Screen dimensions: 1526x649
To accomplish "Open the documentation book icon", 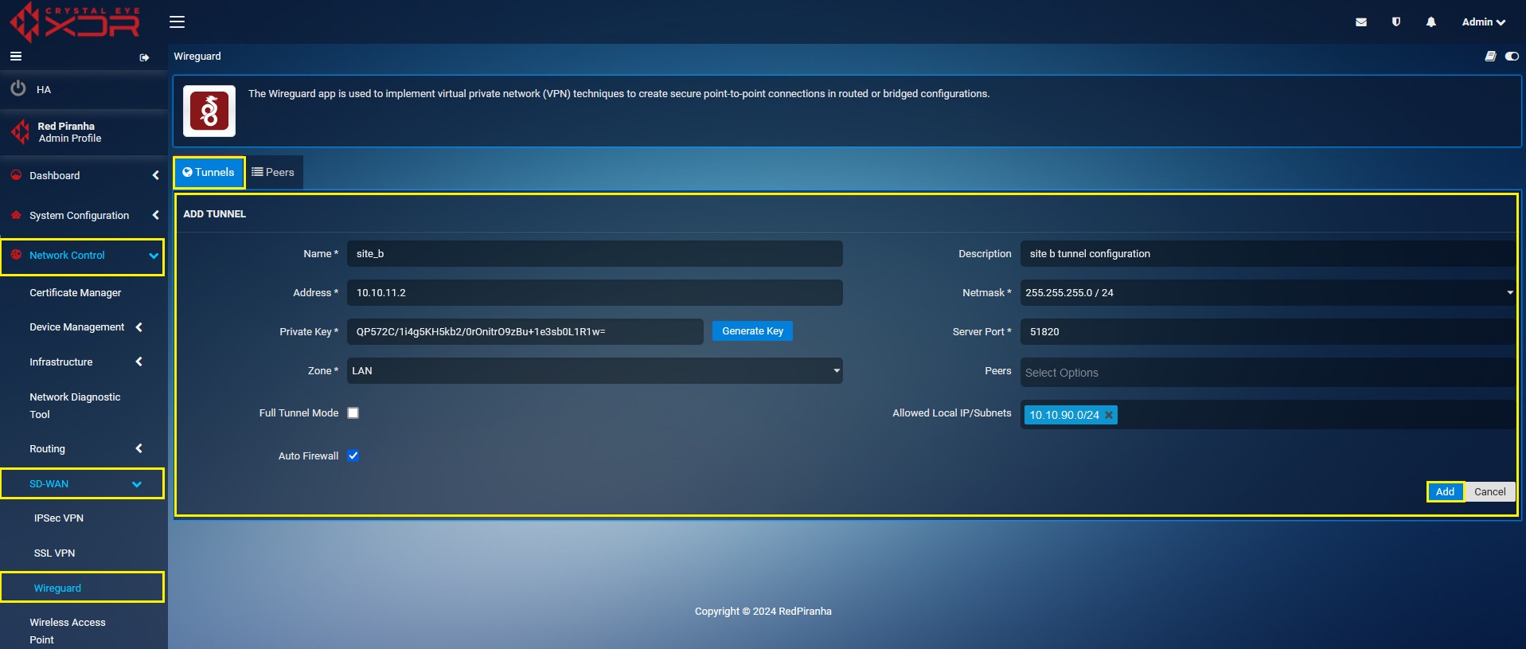I will tap(1490, 57).
